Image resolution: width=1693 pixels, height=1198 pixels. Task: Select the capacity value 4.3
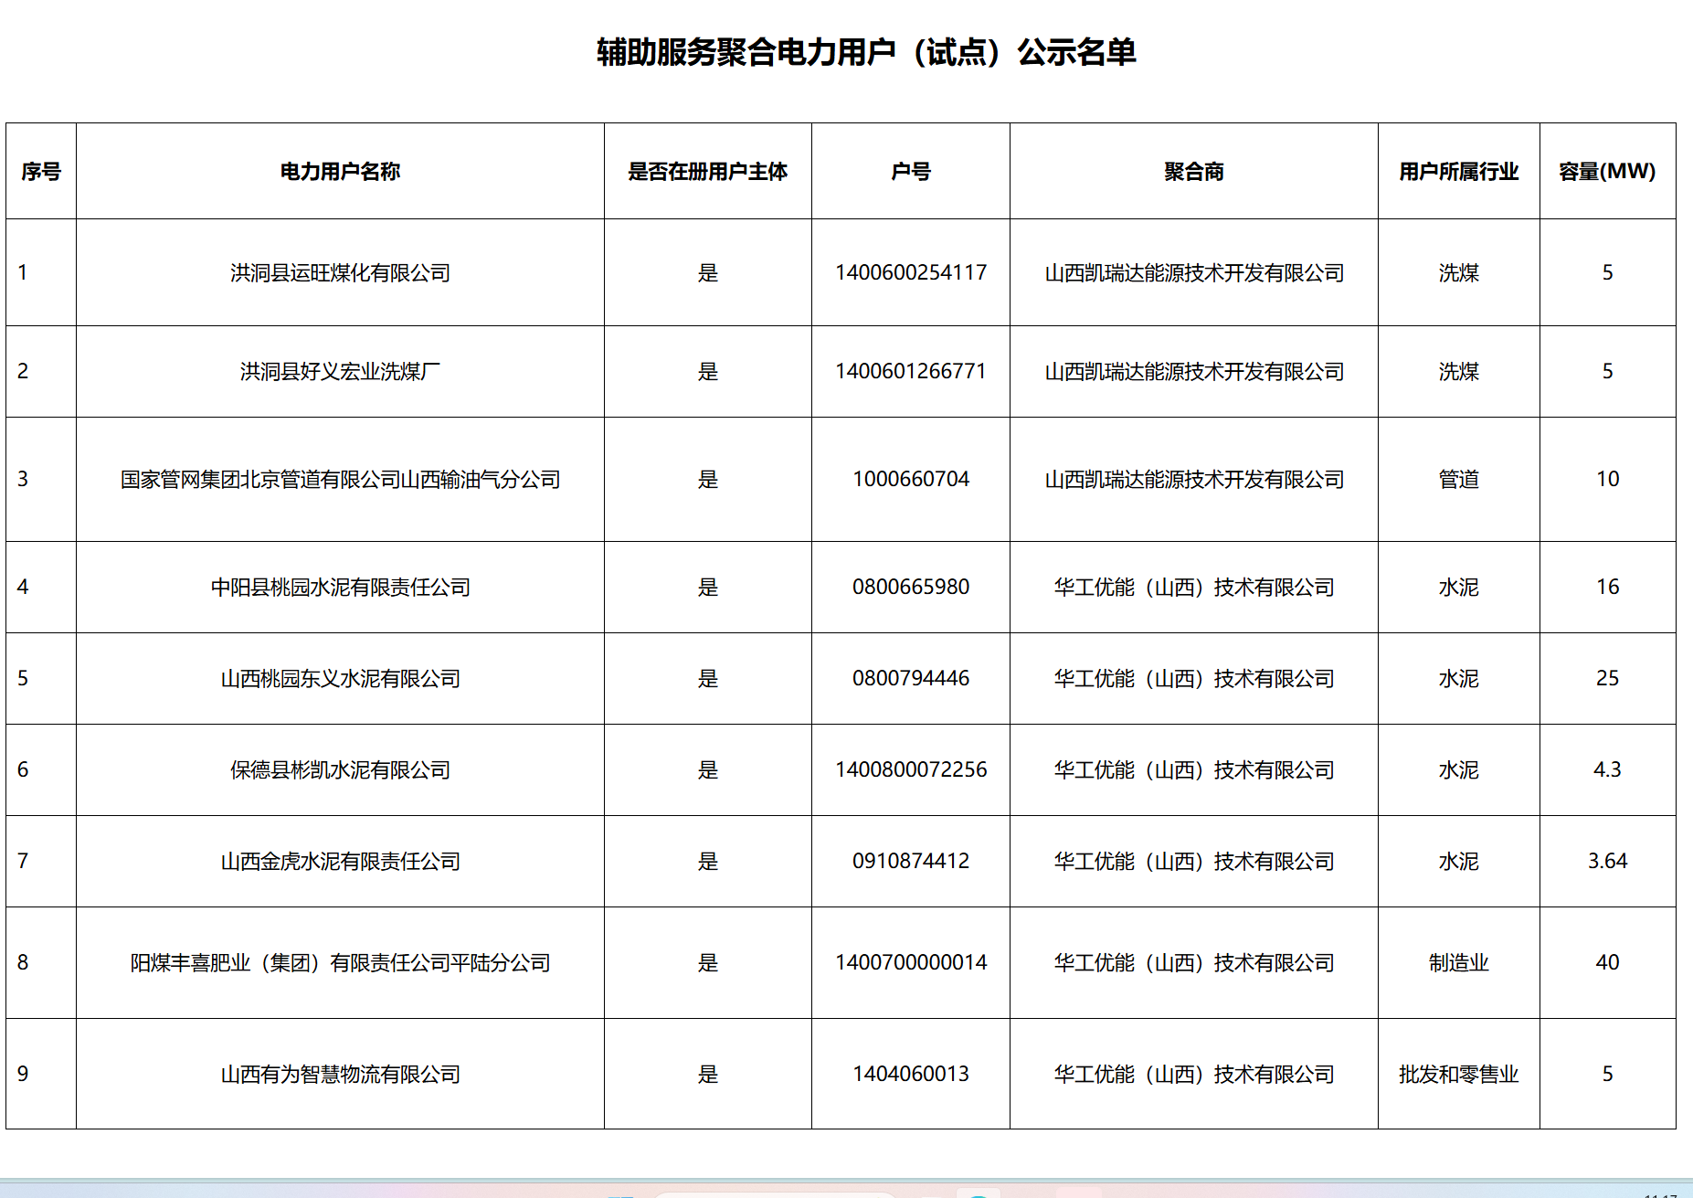pos(1607,769)
